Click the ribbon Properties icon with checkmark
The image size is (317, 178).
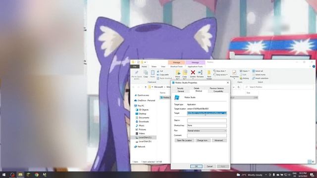234,73
